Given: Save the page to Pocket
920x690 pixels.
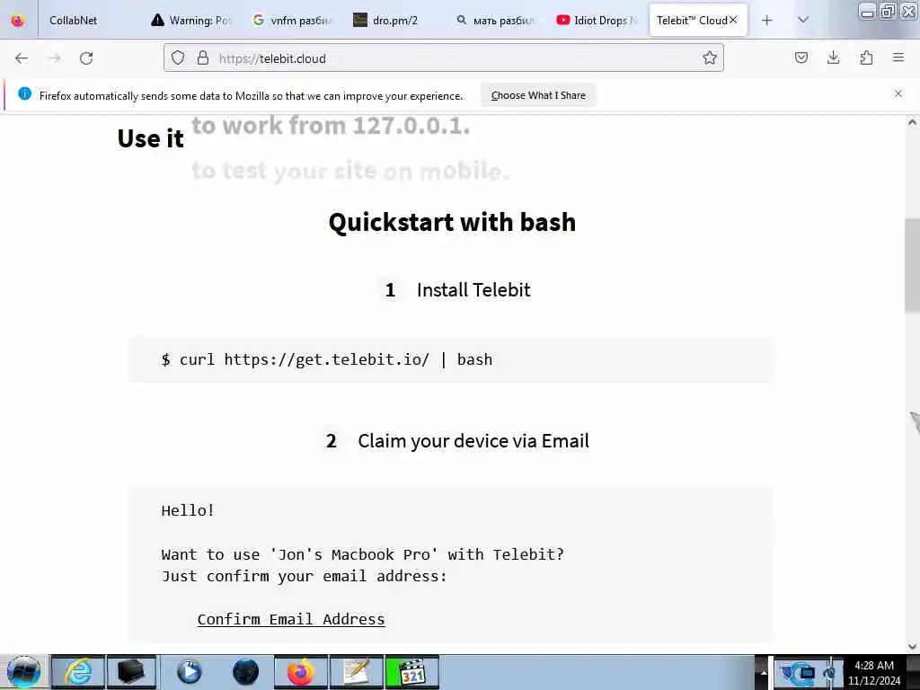Looking at the screenshot, I should tap(801, 57).
